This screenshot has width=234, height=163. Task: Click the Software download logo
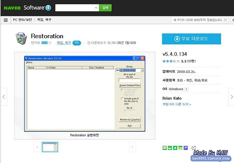pos(37,8)
